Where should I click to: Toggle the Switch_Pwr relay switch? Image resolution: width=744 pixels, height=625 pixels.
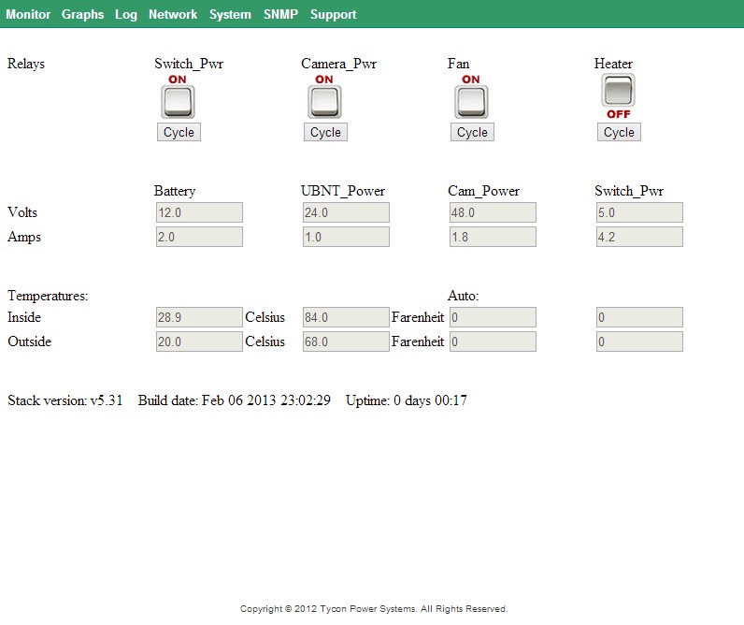(x=179, y=98)
